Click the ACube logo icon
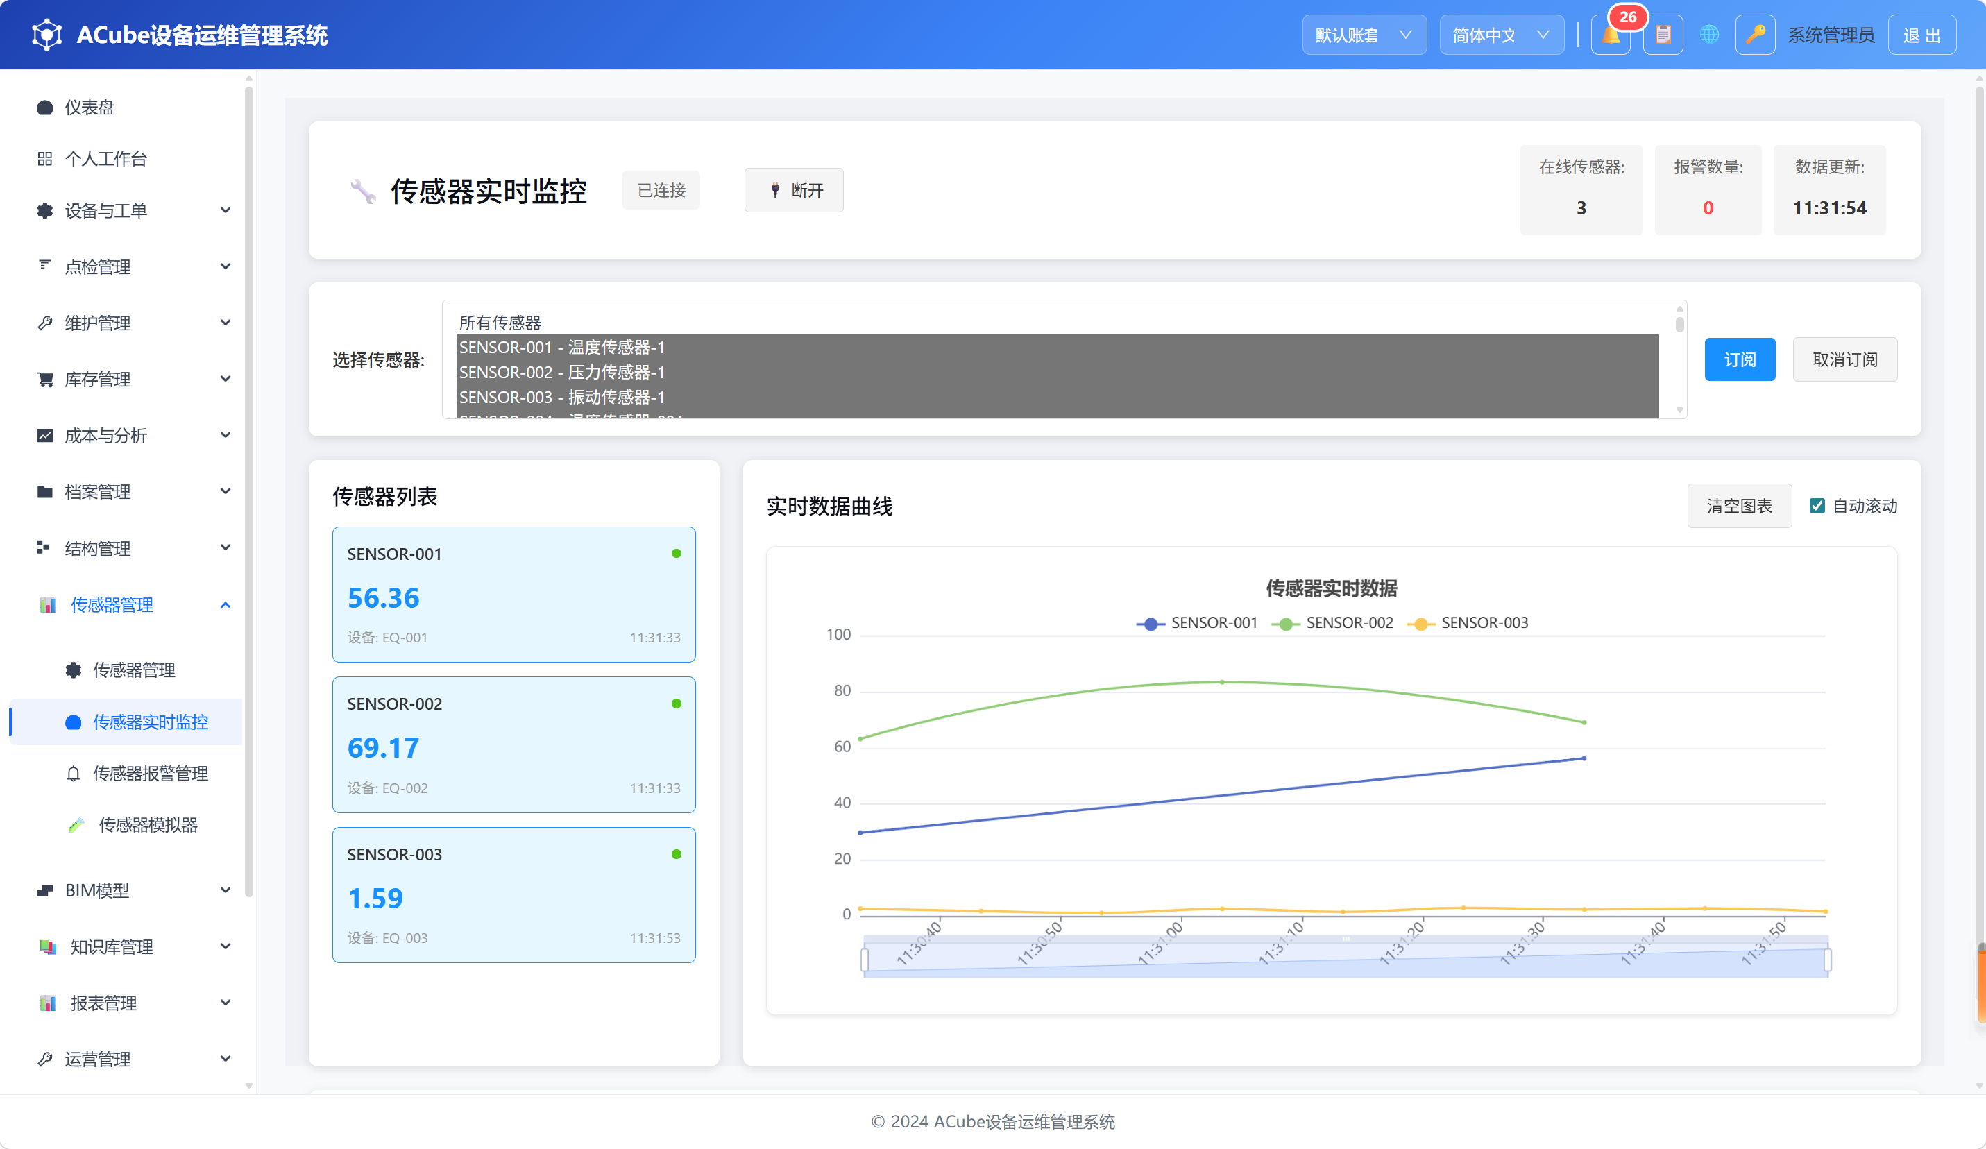 46,35
